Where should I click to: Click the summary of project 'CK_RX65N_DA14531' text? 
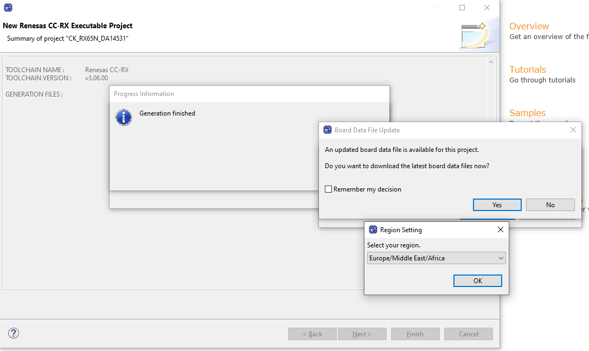pyautogui.click(x=68, y=39)
